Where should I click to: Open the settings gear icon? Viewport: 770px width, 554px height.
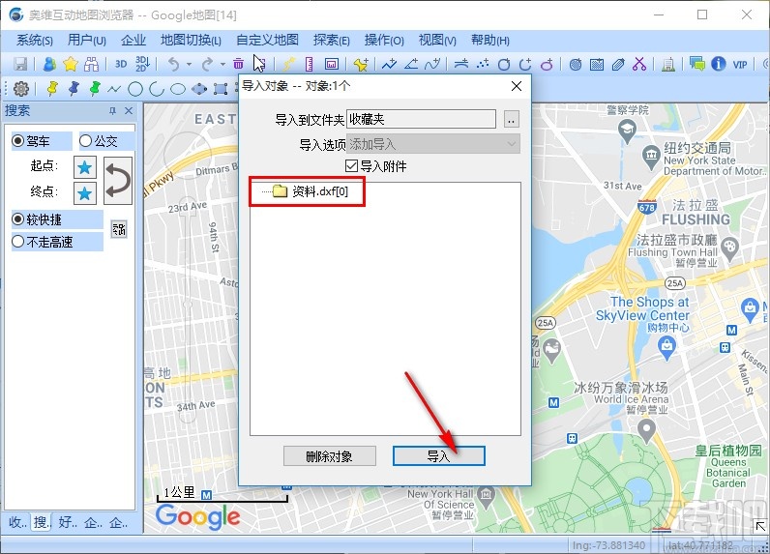click(21, 89)
